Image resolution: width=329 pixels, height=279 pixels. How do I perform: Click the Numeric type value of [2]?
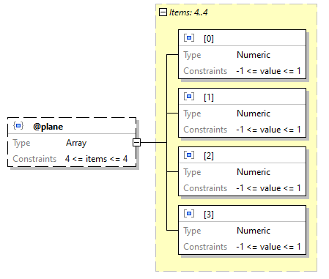coord(254,172)
